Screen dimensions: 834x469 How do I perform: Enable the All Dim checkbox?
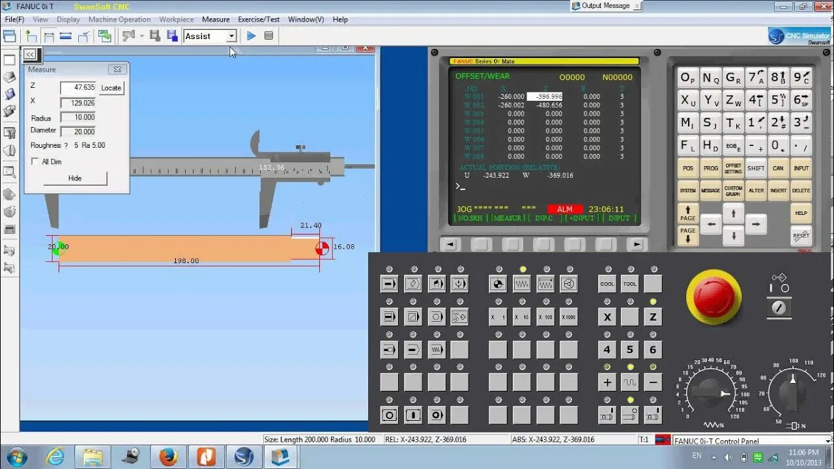35,162
